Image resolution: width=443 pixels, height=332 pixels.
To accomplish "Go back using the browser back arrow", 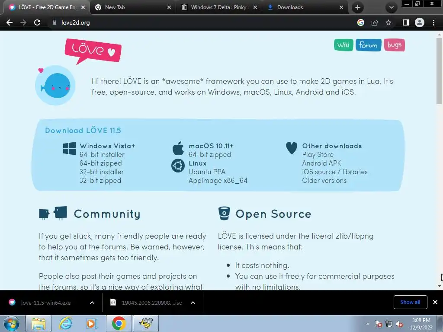I will pos(10,22).
